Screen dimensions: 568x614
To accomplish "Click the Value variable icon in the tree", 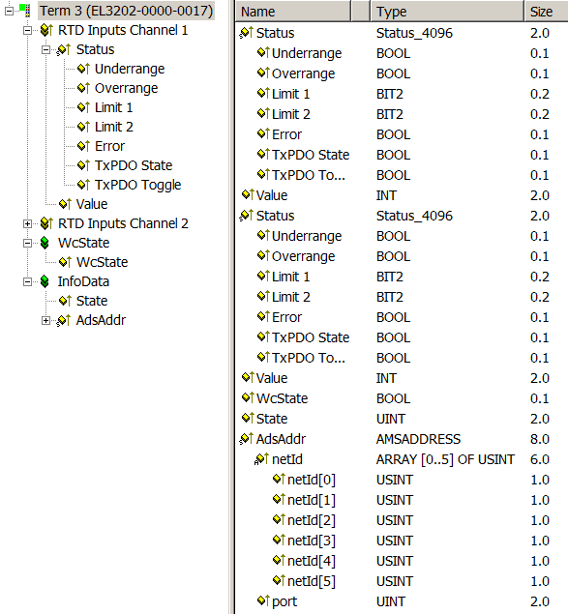I will [65, 204].
